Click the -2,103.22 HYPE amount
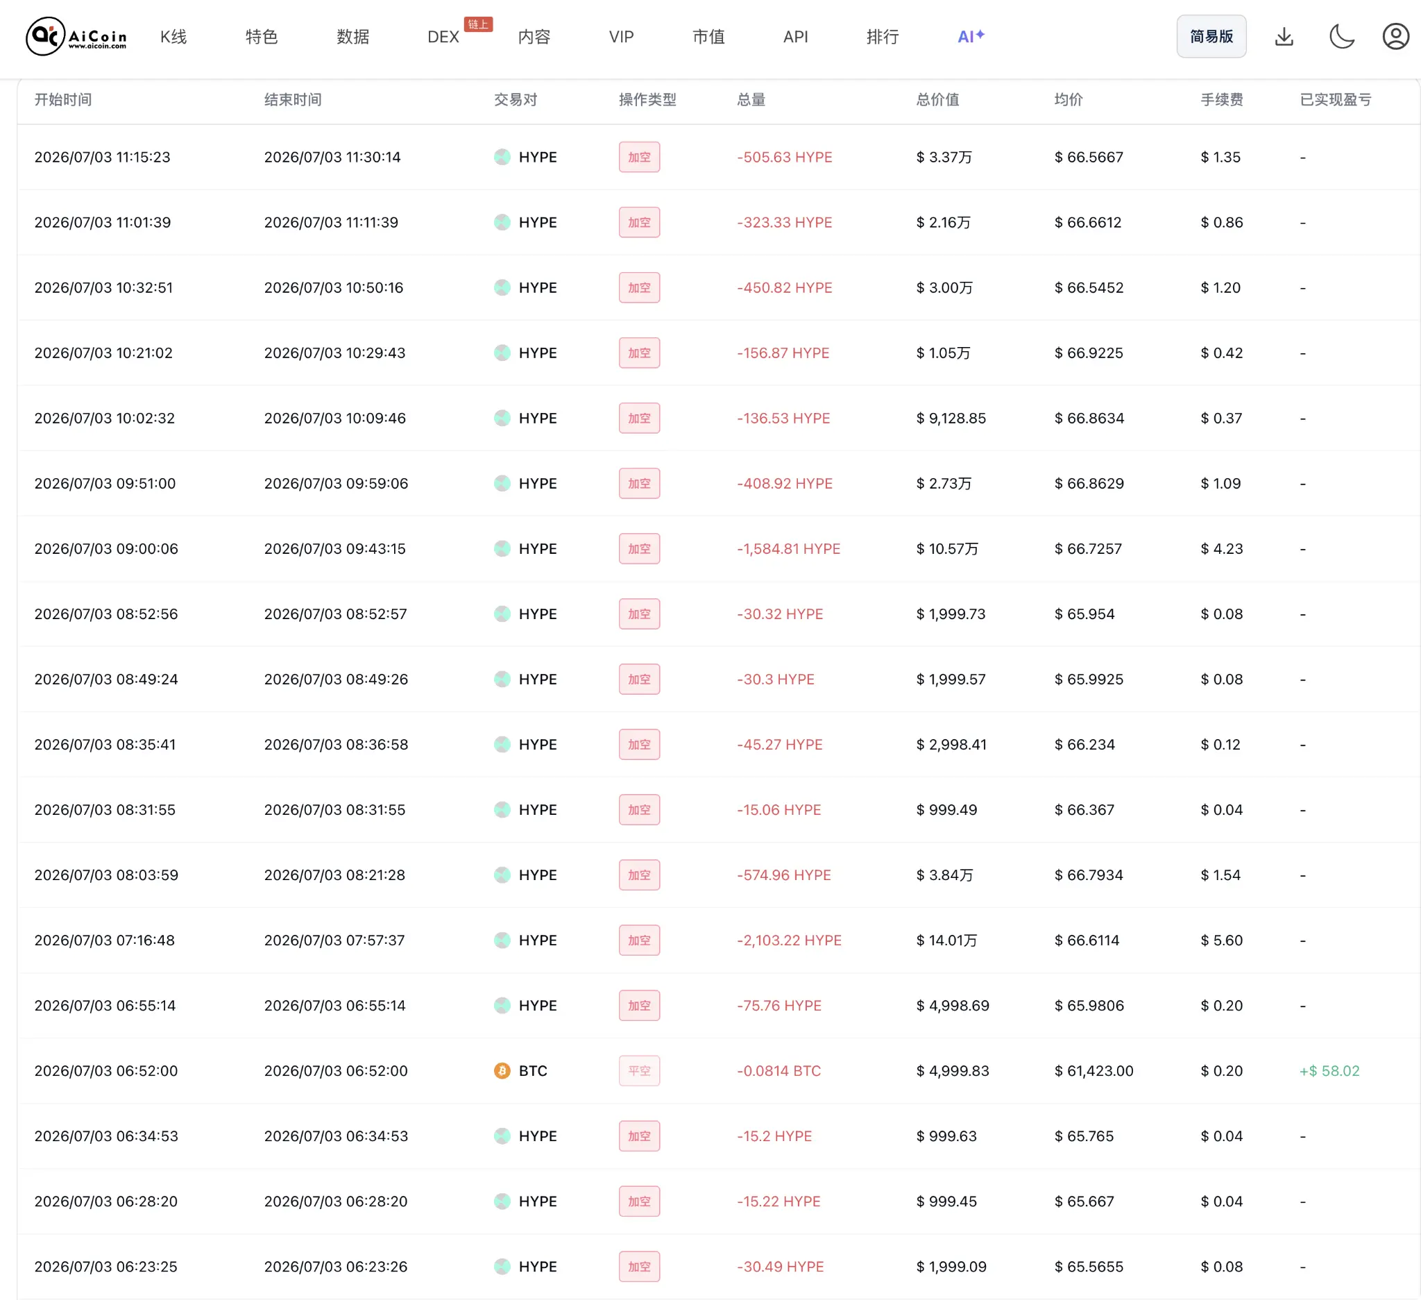Viewport: 1421px width, 1300px height. pyautogui.click(x=790, y=940)
